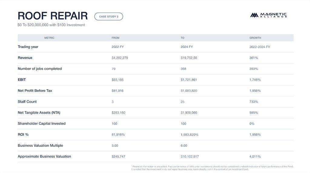The image size is (310, 173).
Task: Click the ROOF REPAIR title
Action: (53, 16)
